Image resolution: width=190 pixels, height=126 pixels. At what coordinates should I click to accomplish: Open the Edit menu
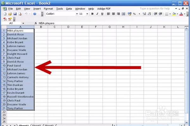18,9
